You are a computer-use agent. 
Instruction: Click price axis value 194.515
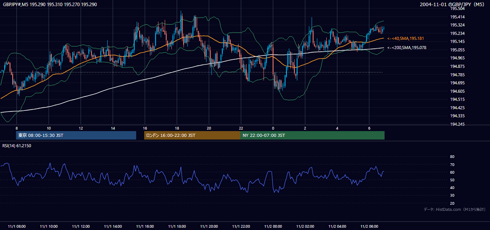pyautogui.click(x=457, y=99)
